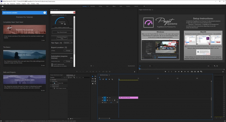Image resolution: width=226 pixels, height=122 pixels.
Task: Open Program Monitor zoom level Fit dropdown
Action: pos(152,66)
